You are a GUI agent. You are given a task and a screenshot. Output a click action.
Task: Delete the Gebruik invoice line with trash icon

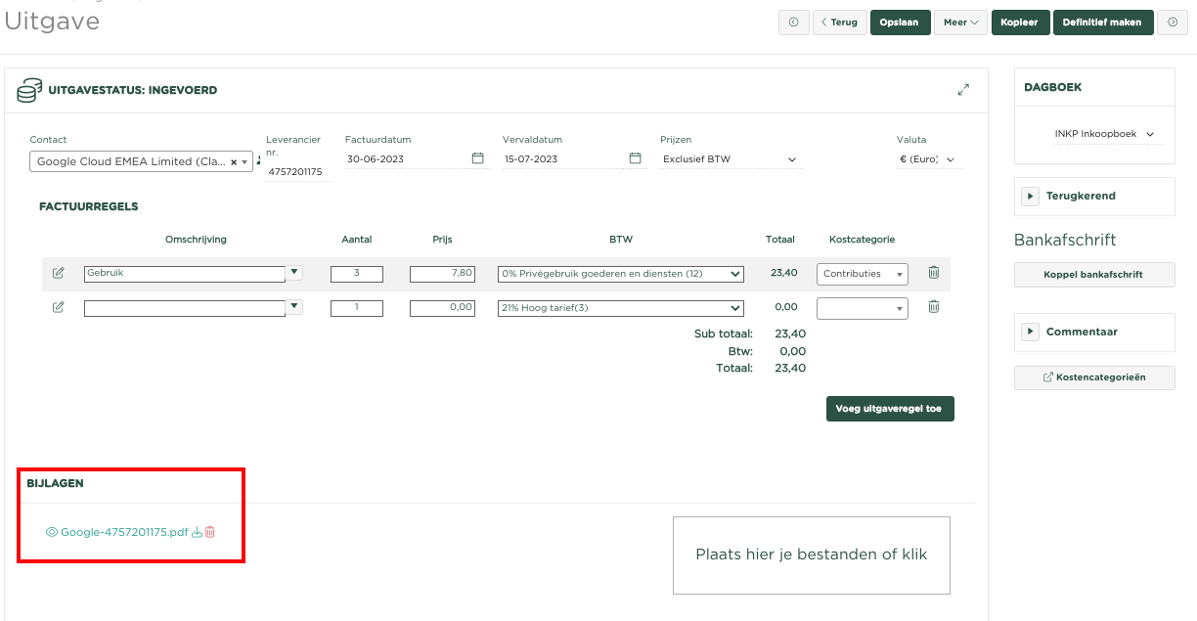pyautogui.click(x=933, y=273)
